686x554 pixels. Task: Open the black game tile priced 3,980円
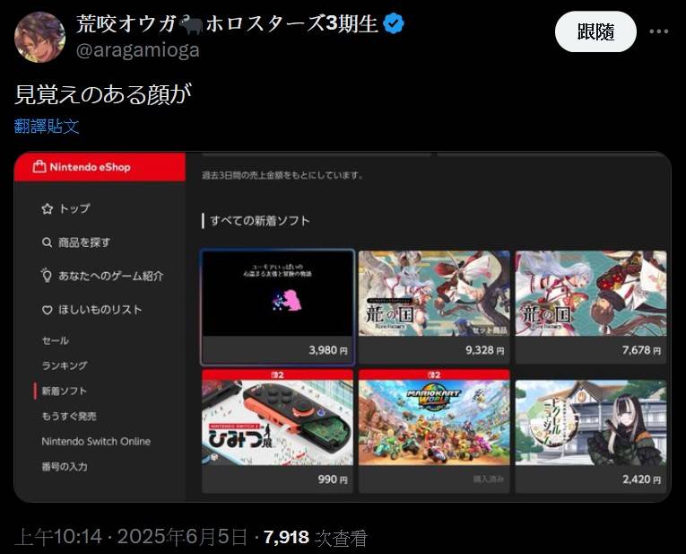pos(277,307)
